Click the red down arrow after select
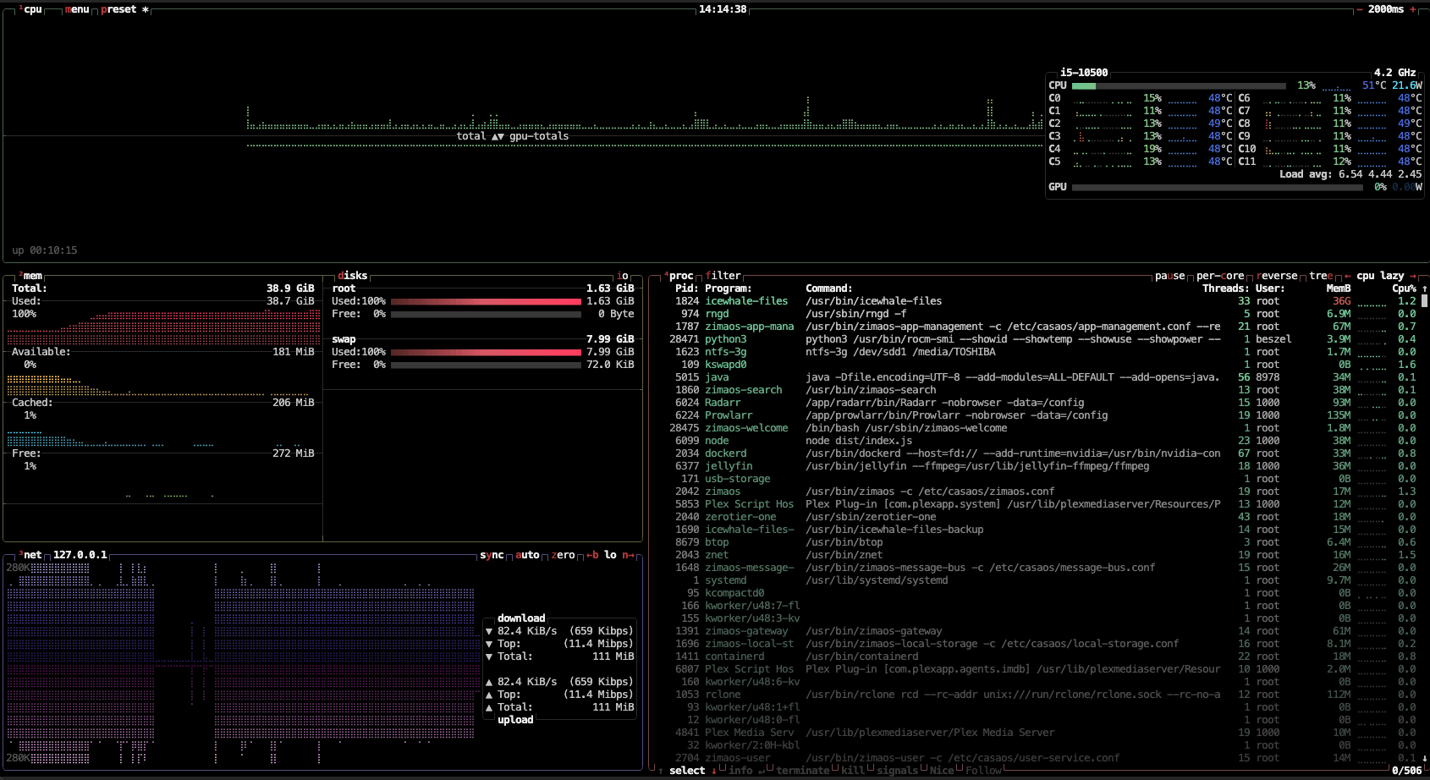1430x780 pixels. (713, 771)
